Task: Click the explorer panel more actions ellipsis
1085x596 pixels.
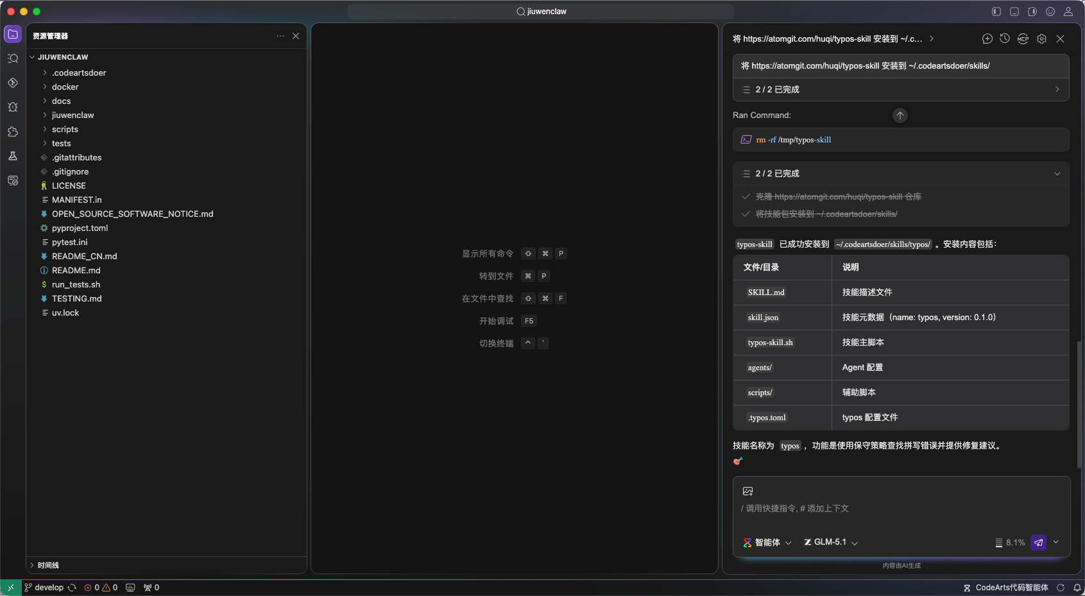Action: [280, 36]
